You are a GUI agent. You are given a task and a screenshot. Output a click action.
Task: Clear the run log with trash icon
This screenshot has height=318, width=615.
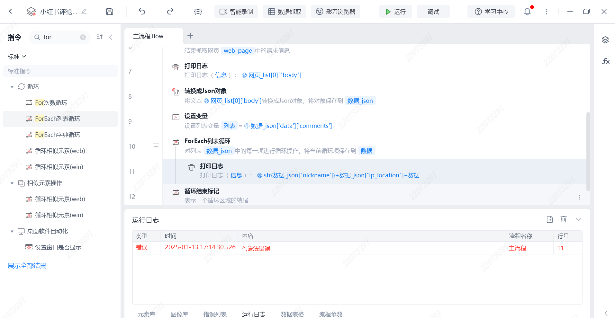(x=564, y=219)
